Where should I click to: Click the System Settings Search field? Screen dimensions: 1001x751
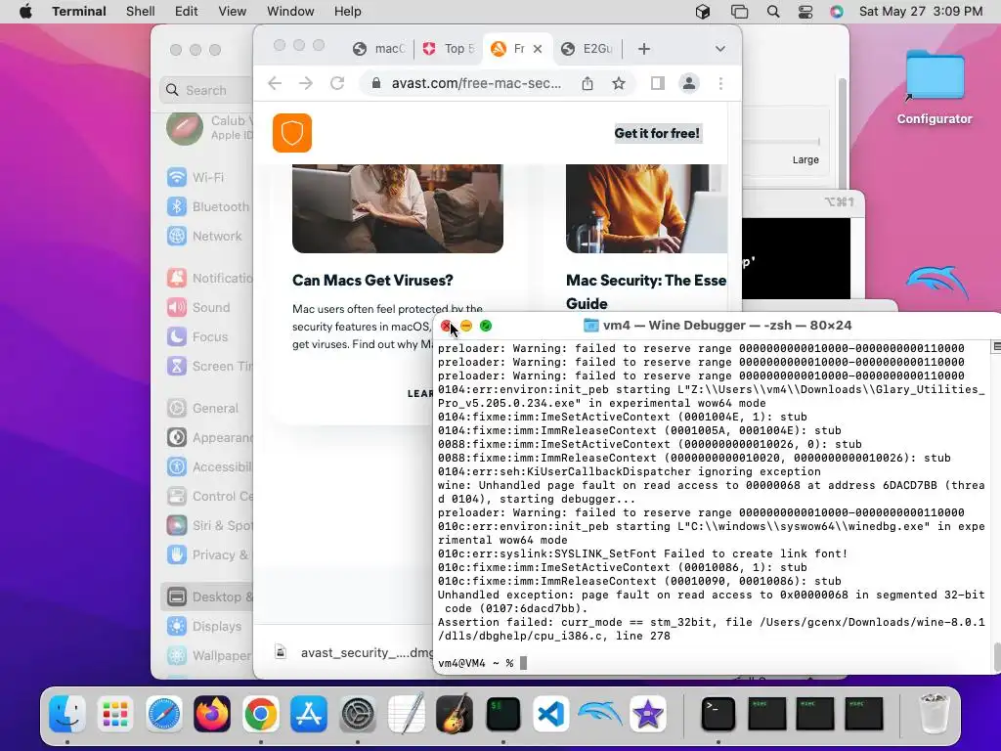pyautogui.click(x=205, y=90)
